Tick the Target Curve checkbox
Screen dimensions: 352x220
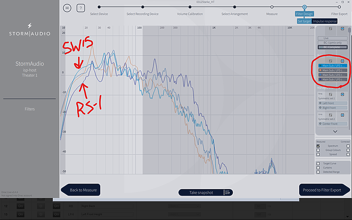click(318, 163)
